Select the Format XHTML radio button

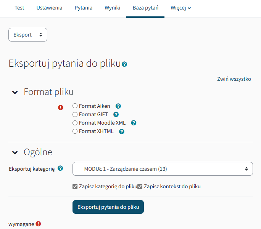(x=75, y=131)
